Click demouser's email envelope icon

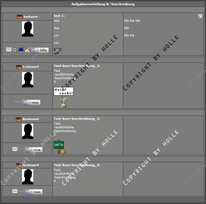pyautogui.click(x=15, y=149)
